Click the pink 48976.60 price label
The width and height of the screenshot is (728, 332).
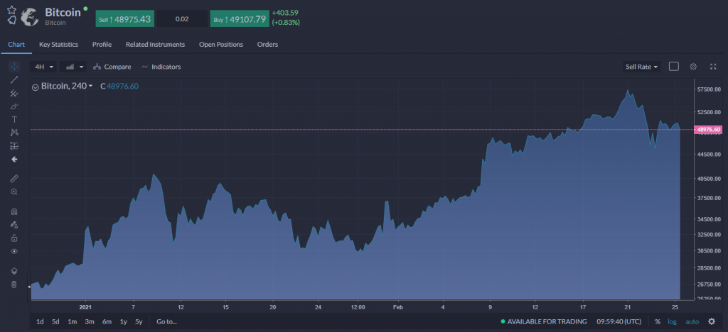(709, 130)
